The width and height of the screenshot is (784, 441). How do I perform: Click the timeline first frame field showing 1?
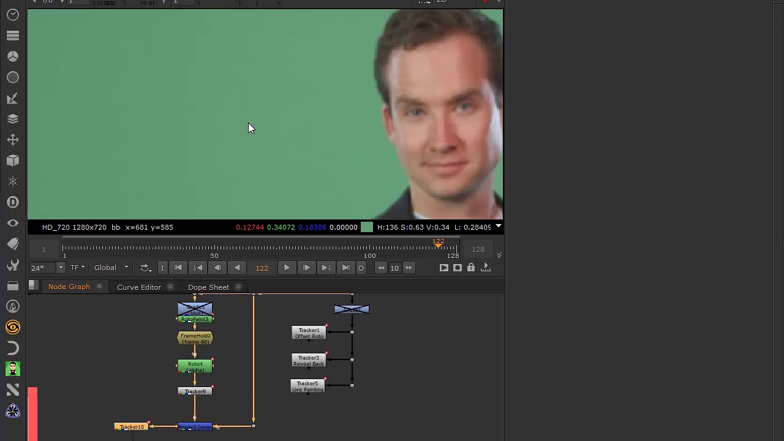tap(43, 249)
